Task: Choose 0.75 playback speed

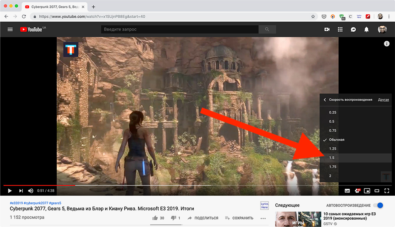Action: click(x=355, y=130)
